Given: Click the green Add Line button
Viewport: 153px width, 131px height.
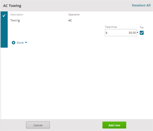Looking at the screenshot, I should (x=114, y=125).
